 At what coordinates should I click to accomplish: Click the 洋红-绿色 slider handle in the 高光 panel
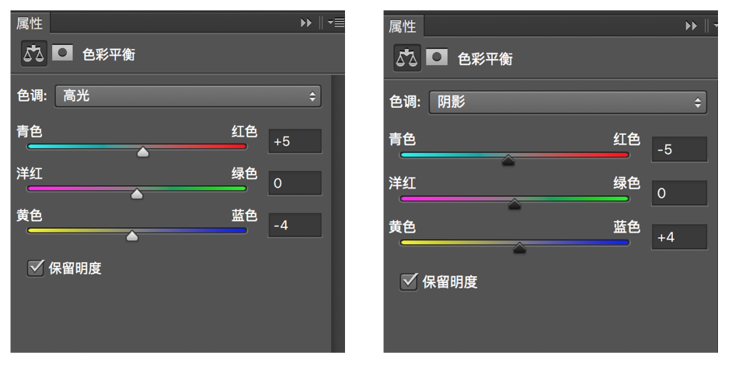137,195
